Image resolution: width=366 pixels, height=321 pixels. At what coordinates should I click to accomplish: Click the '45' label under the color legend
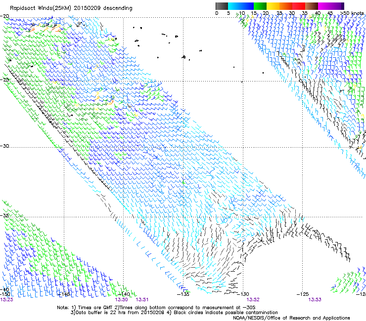point(330,13)
